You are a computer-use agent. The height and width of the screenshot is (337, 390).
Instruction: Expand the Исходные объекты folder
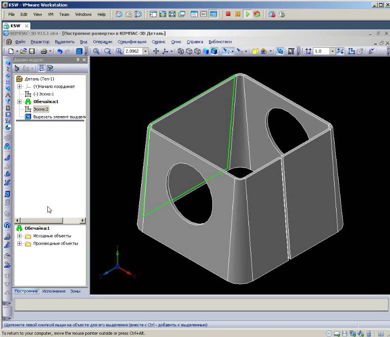point(19,236)
